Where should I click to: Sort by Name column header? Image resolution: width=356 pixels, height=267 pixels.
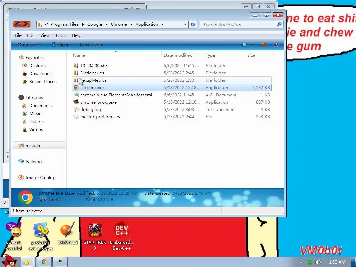[79, 55]
